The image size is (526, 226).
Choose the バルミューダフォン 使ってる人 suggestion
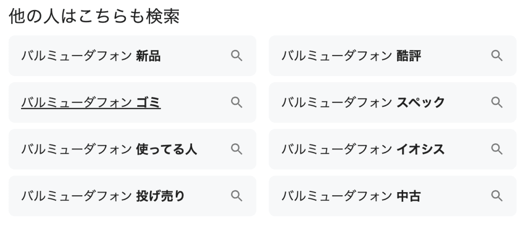pyautogui.click(x=109, y=149)
